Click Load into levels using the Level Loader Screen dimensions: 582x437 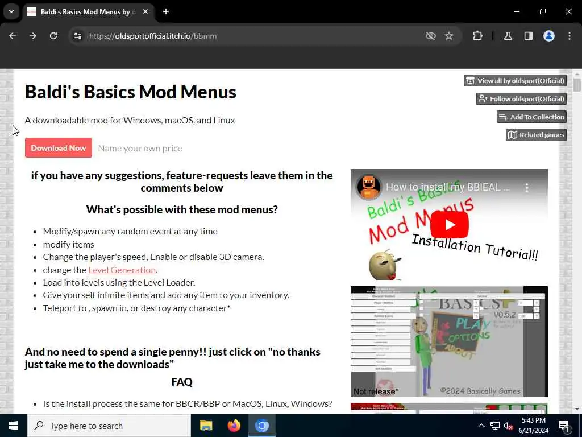[119, 282]
